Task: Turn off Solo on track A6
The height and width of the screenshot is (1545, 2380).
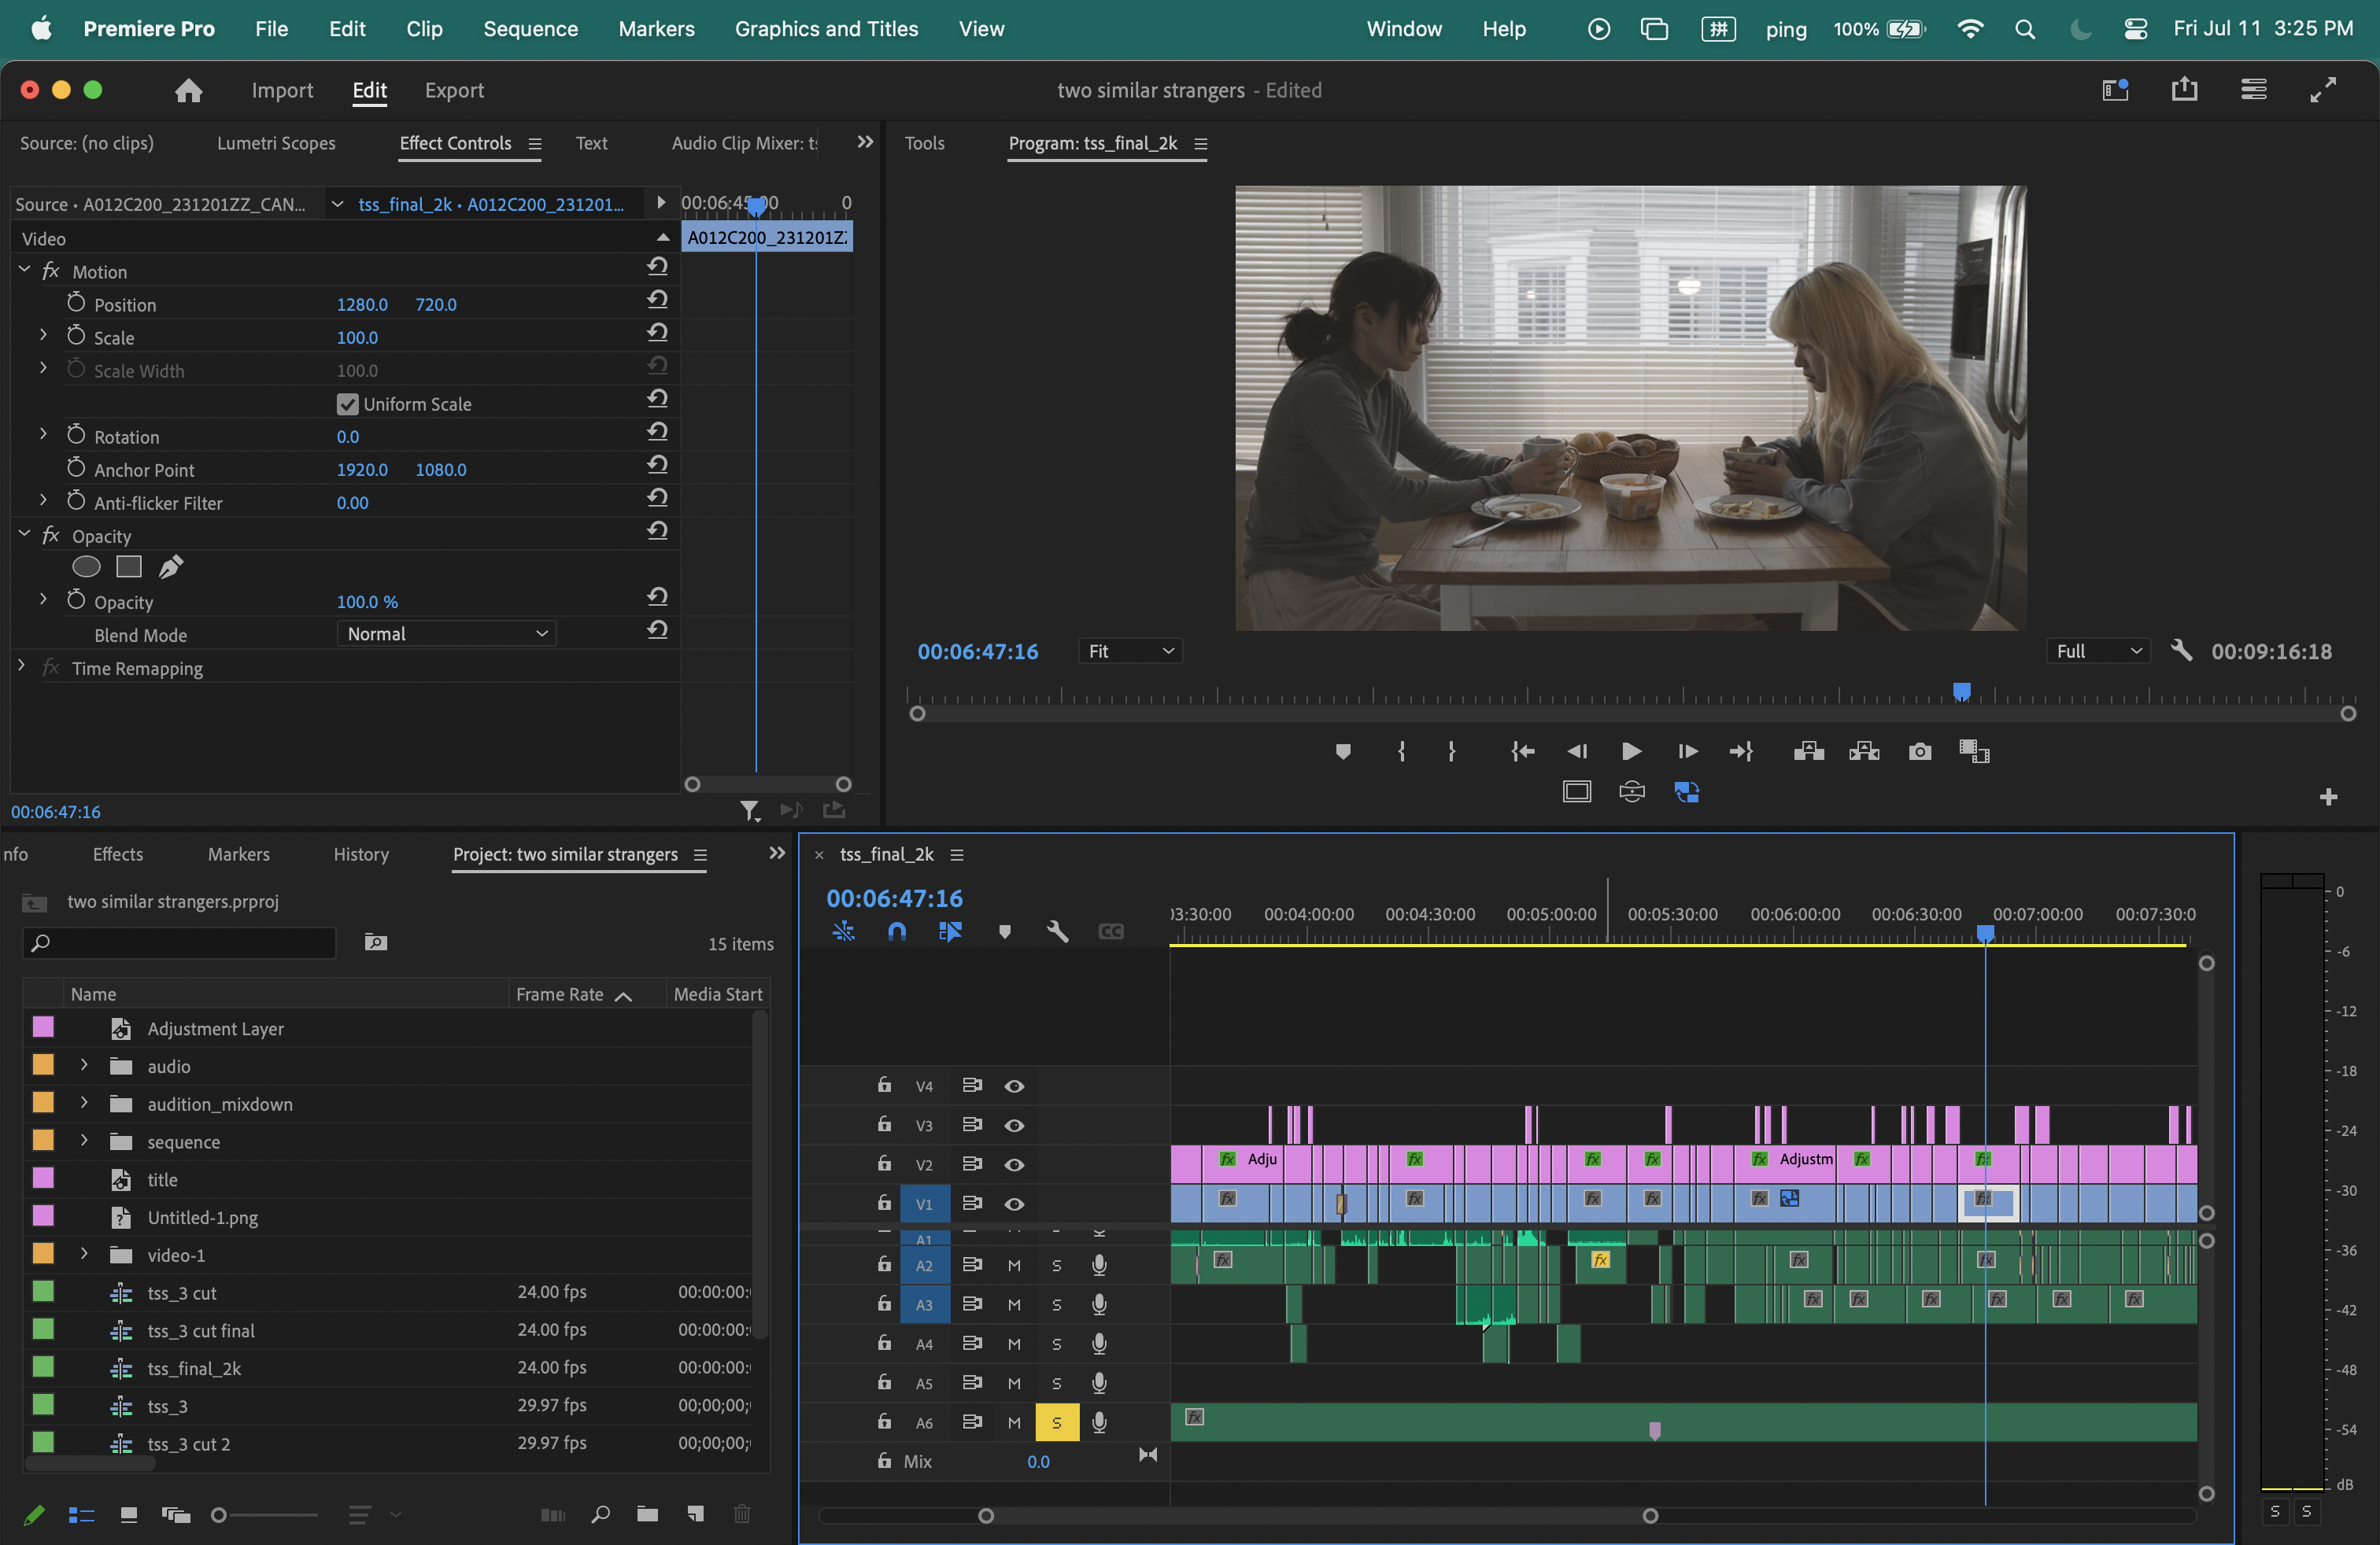Action: [x=1057, y=1422]
